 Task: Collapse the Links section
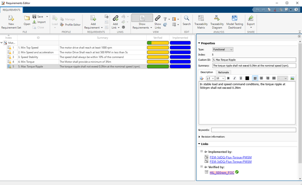[x=199, y=144]
